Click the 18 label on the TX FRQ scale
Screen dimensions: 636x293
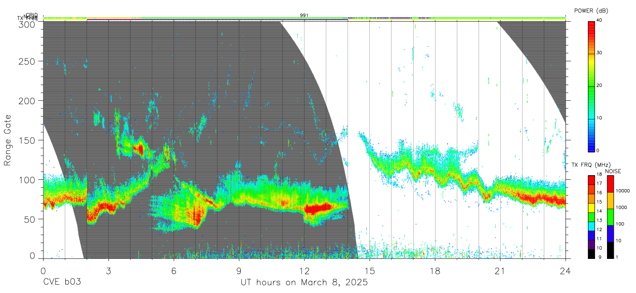pos(599,174)
